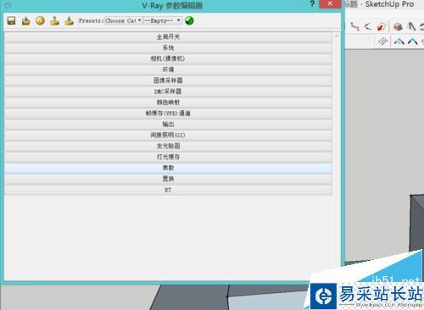Click the round gold restore defaults icon
The width and height of the screenshot is (424, 310).
[40, 21]
